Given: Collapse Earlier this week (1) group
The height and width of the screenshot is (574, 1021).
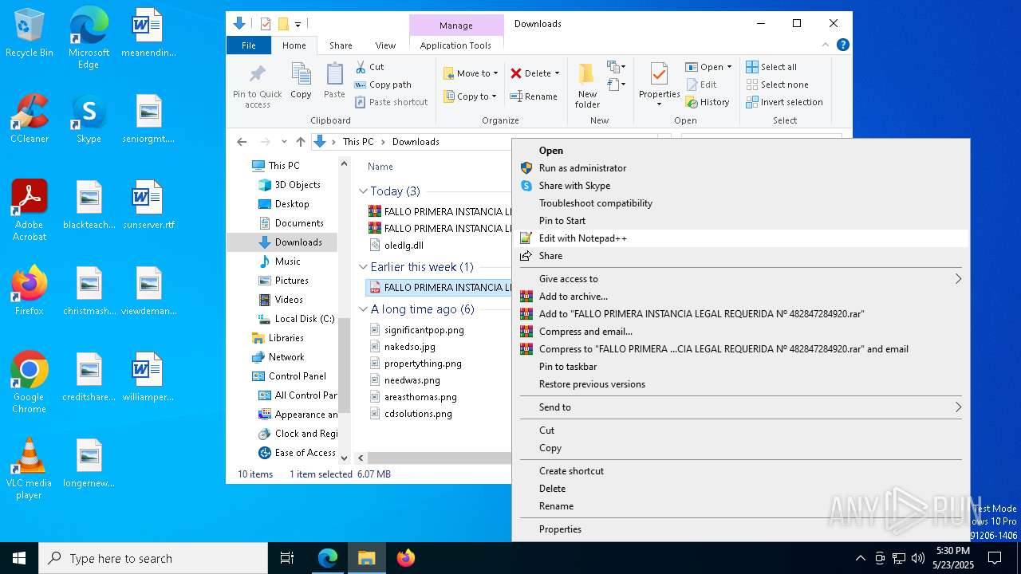Looking at the screenshot, I should click(x=364, y=267).
